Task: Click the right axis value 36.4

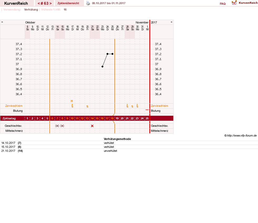Action: point(158,94)
